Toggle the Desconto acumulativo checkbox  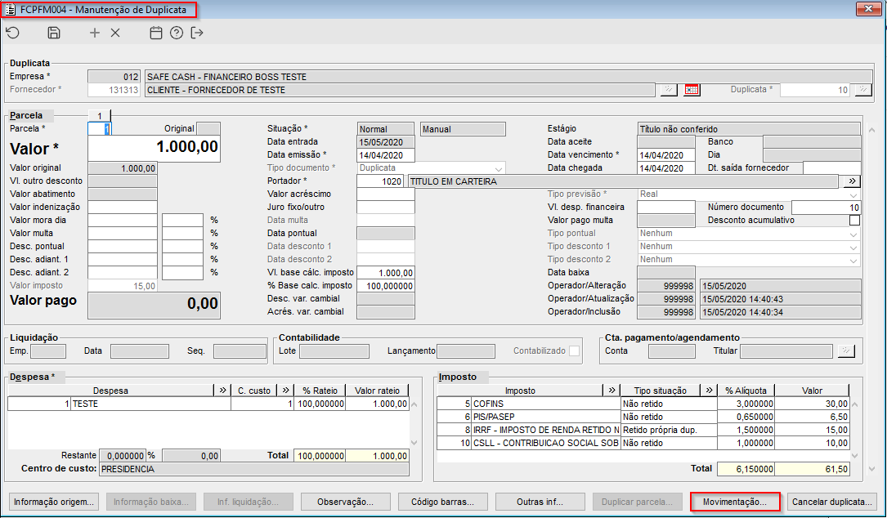pyautogui.click(x=854, y=221)
